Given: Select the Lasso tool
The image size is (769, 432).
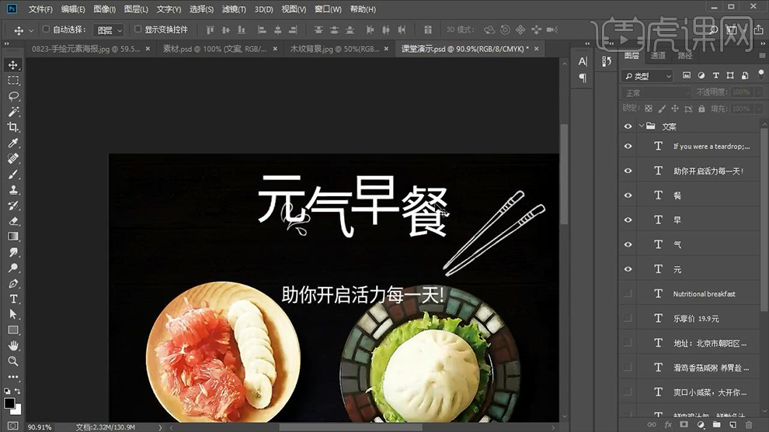Looking at the screenshot, I should (x=13, y=96).
